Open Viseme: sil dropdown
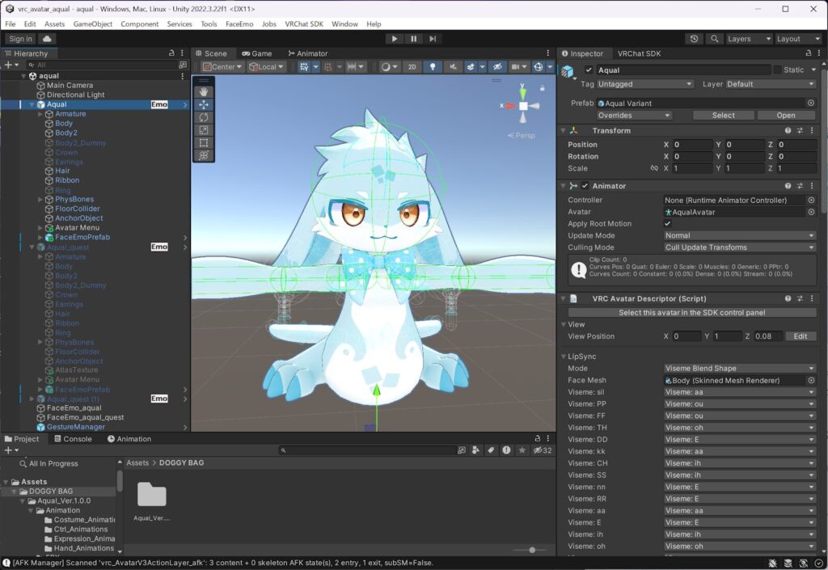 point(739,392)
